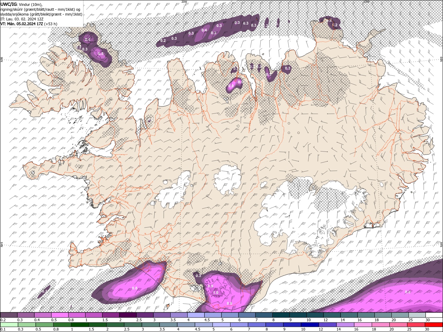Click the 0.8 magenta swatch in upper legend row

tap(77, 315)
